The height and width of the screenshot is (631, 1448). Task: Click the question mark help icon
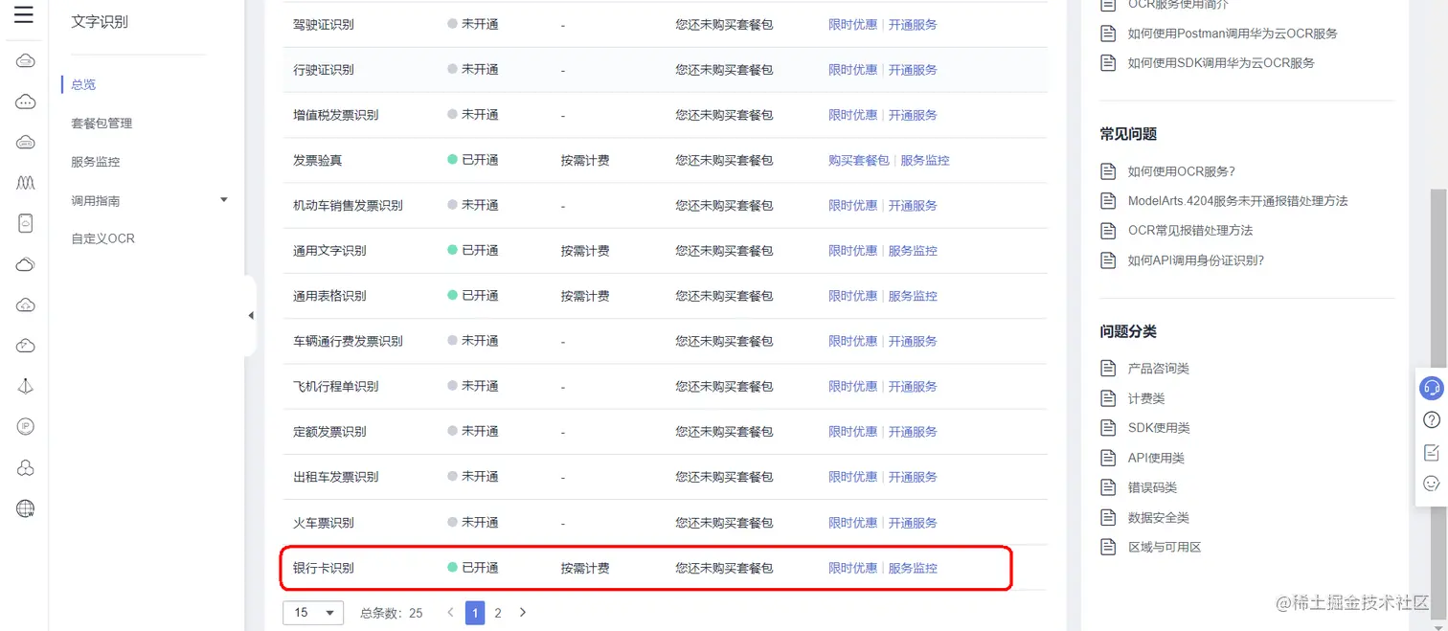tap(1432, 419)
